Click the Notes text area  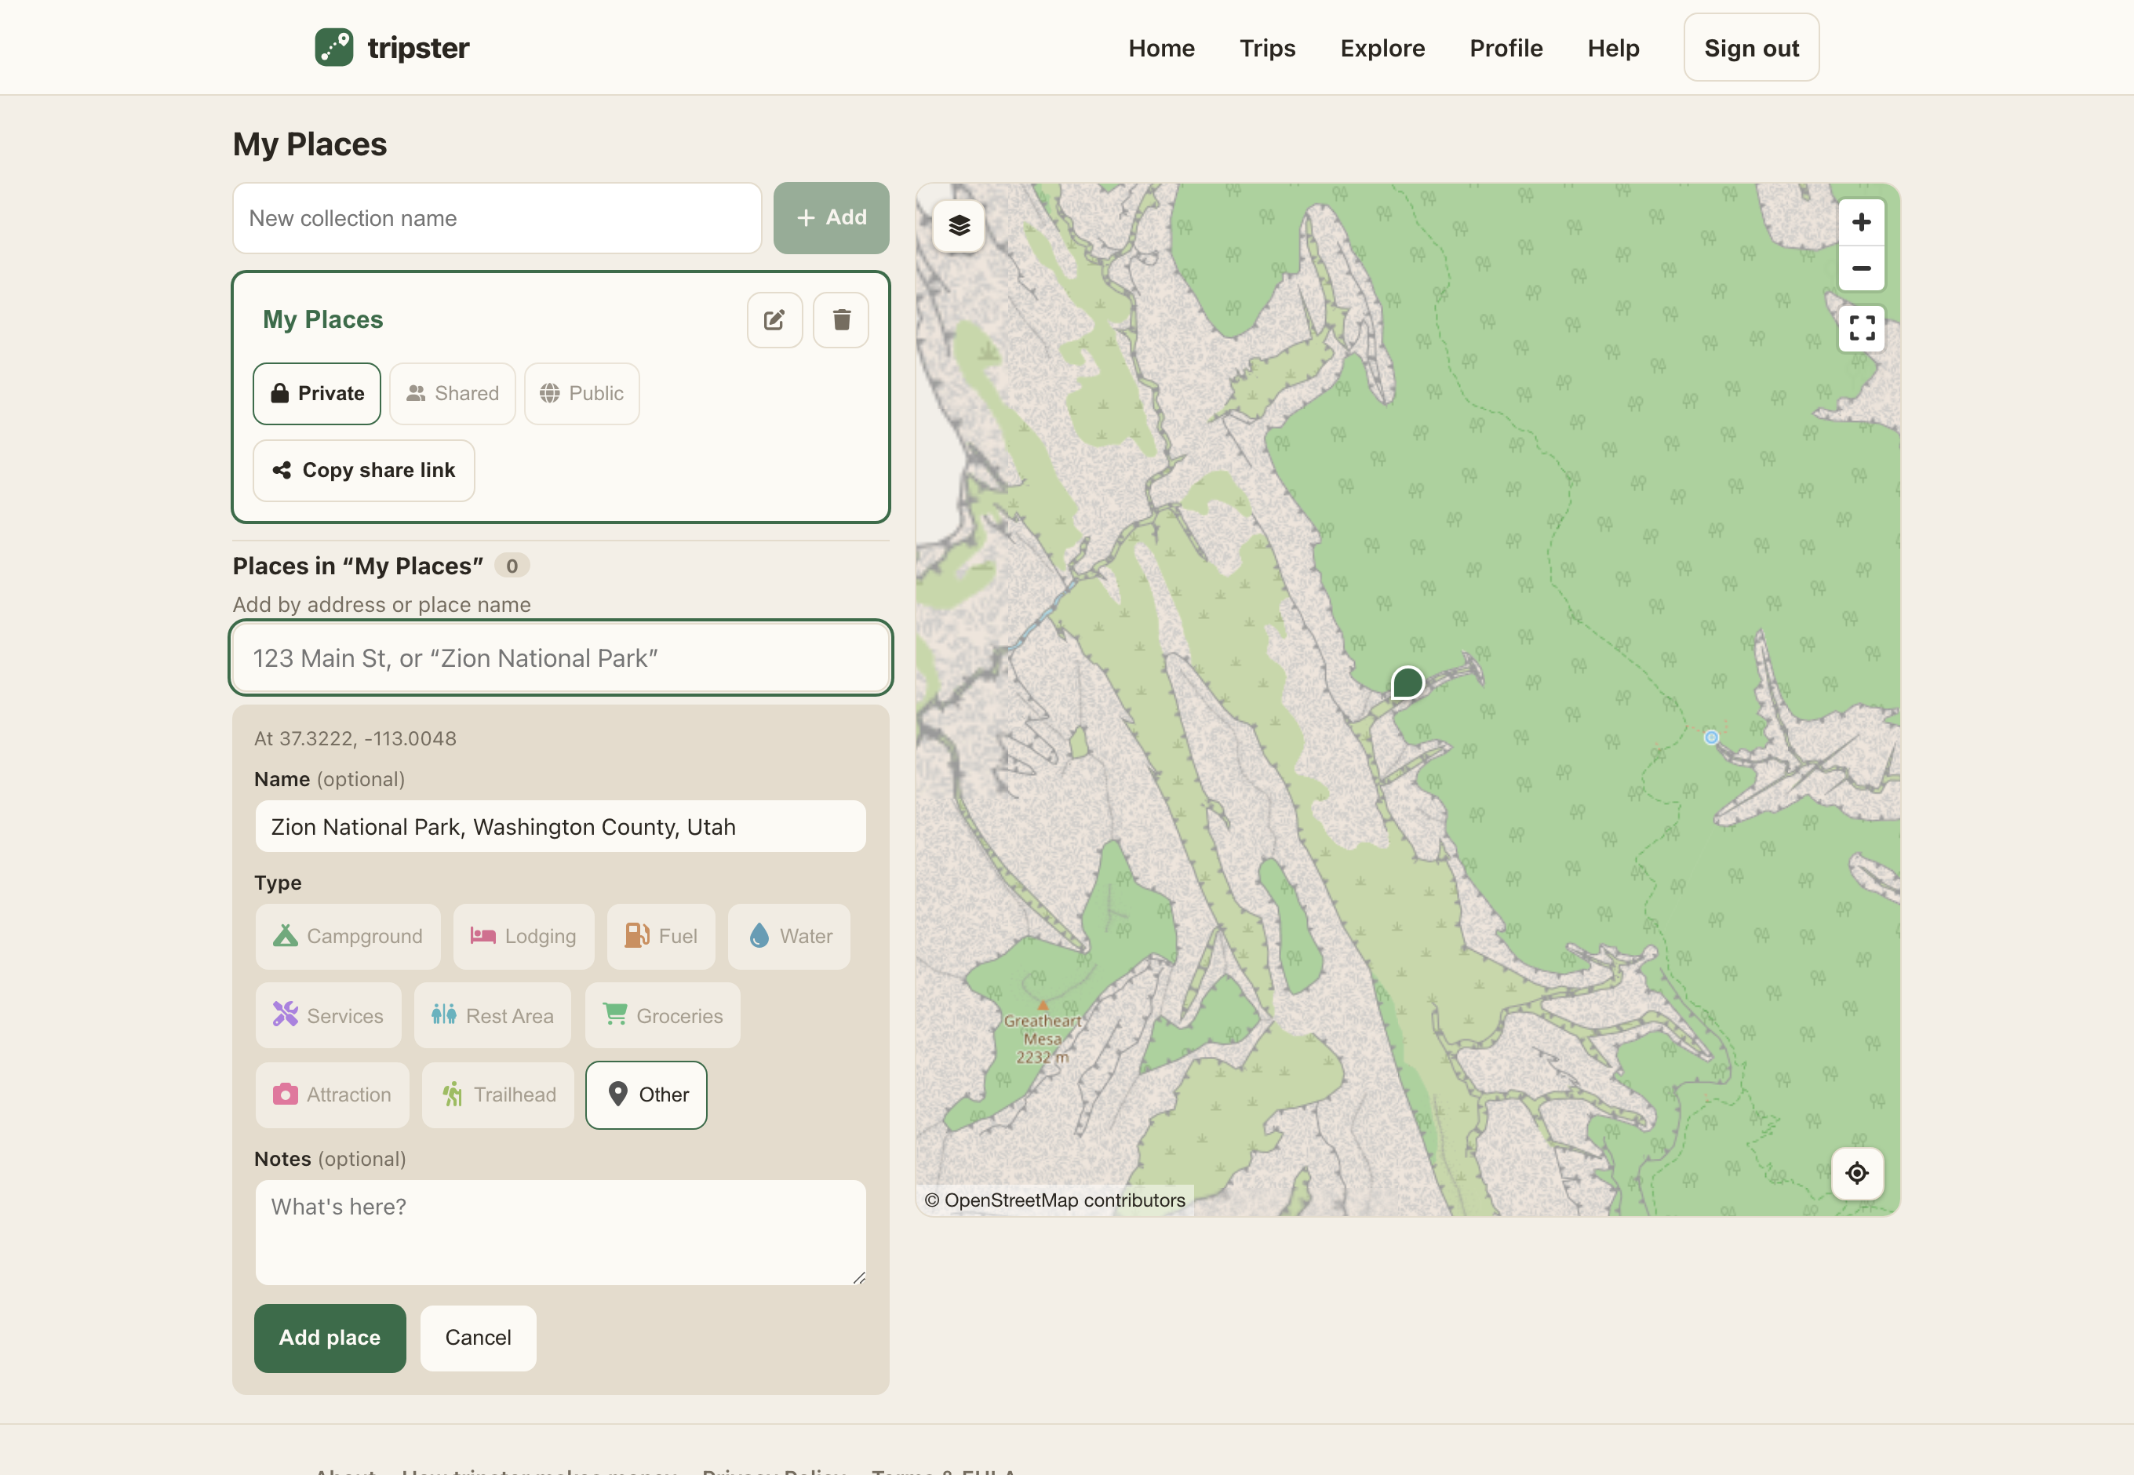pos(561,1233)
